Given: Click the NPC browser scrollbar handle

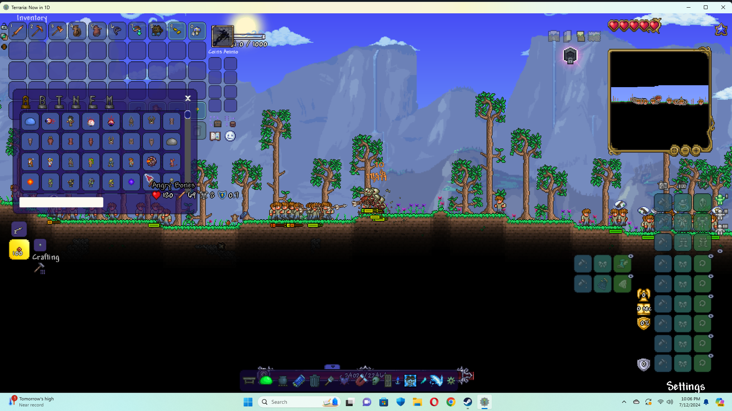Looking at the screenshot, I should pyautogui.click(x=188, y=115).
